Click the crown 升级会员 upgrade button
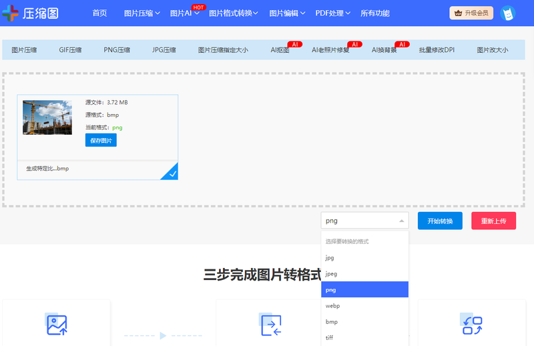 click(x=471, y=13)
